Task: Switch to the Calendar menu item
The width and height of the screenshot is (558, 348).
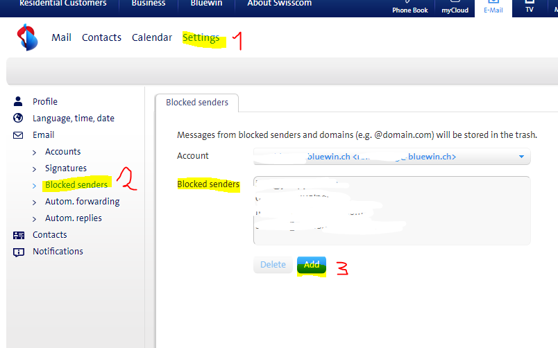Action: pyautogui.click(x=152, y=37)
